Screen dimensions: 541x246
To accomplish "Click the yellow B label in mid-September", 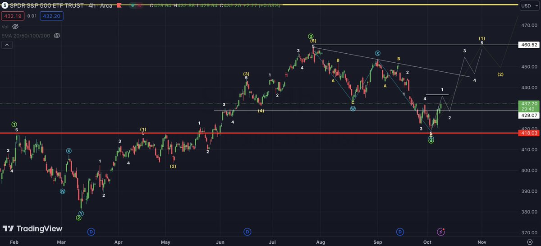I will click(399, 59).
